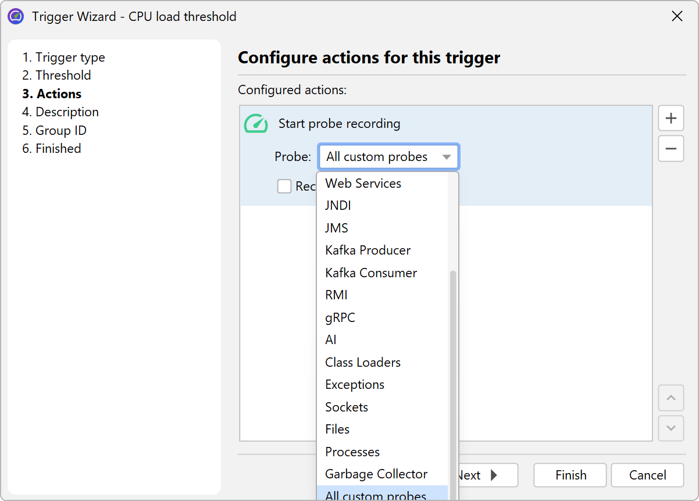699x501 pixels.
Task: Go to the Description wizard step
Action: [x=60, y=112]
